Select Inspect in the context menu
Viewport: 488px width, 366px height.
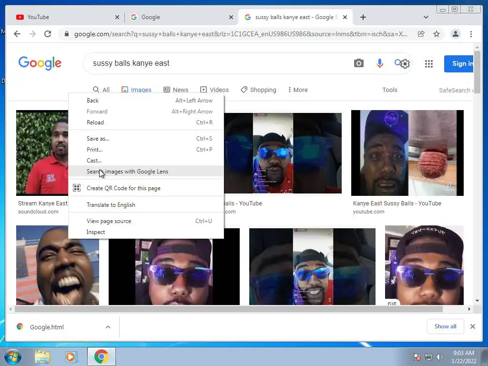click(146, 232)
